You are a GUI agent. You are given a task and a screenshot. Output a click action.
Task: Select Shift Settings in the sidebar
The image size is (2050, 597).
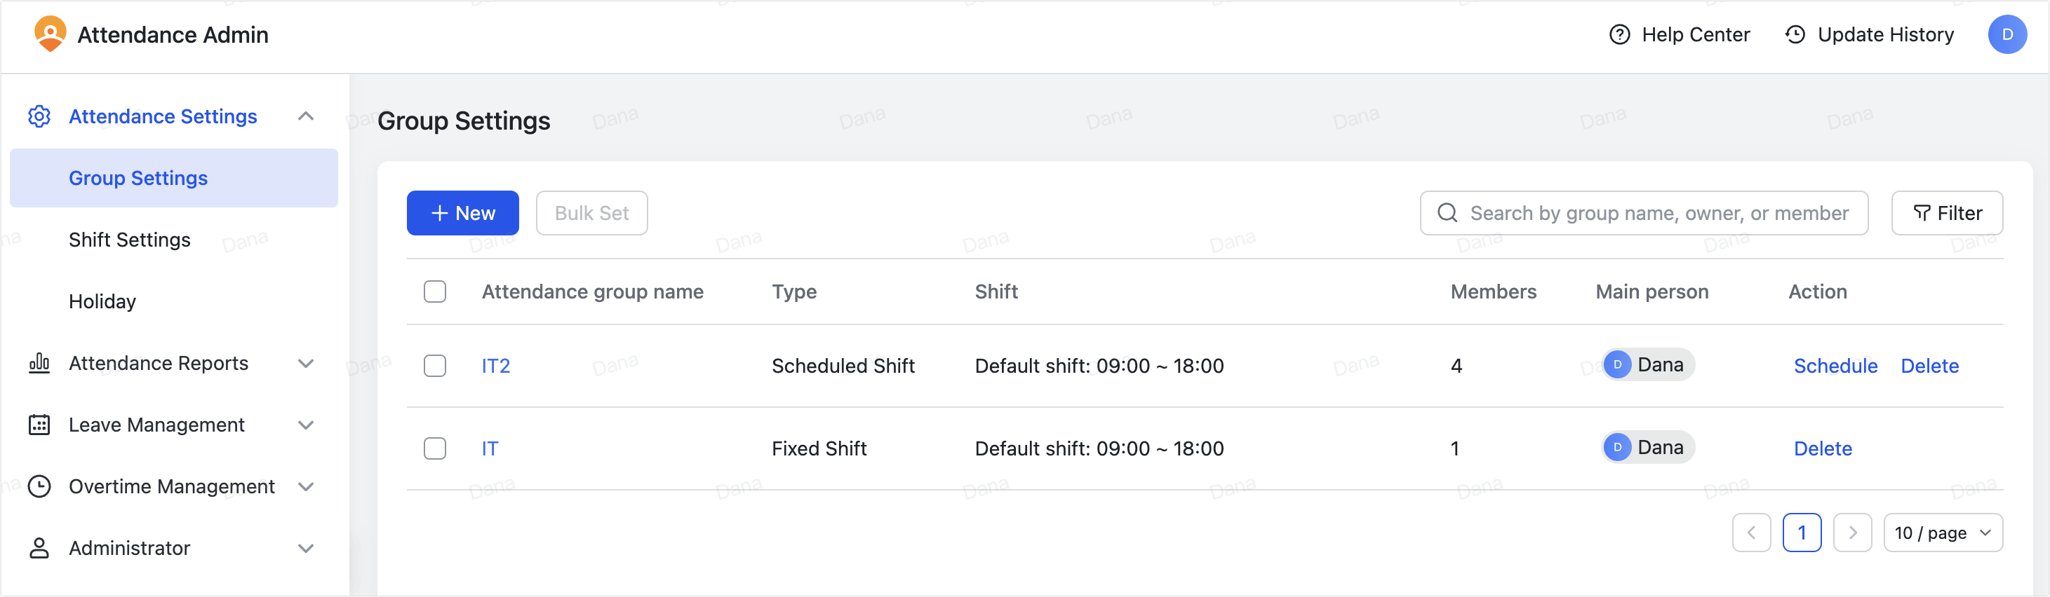[130, 239]
